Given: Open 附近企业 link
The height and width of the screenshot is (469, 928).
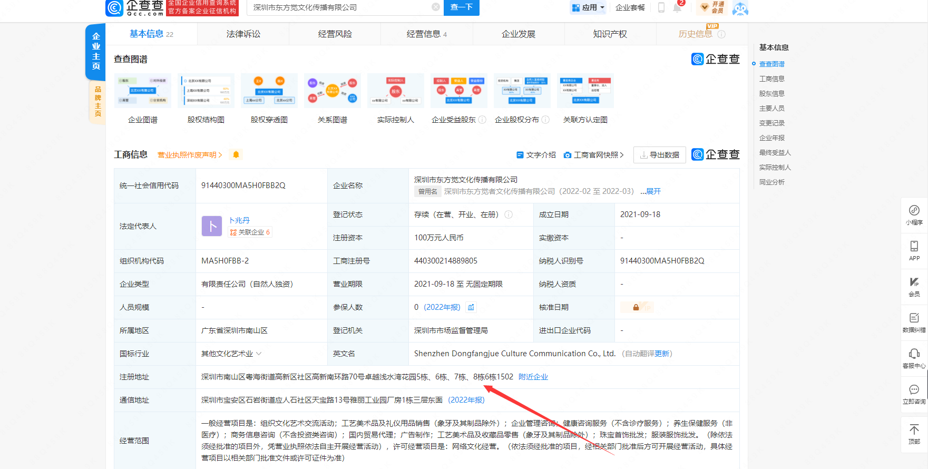Looking at the screenshot, I should pyautogui.click(x=533, y=377).
